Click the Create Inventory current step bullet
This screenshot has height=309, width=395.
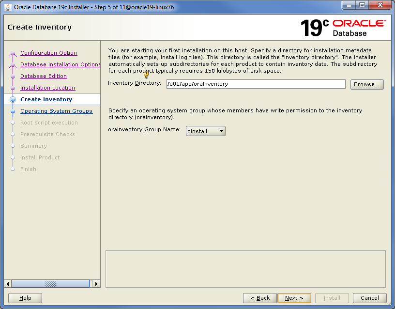[13, 100]
